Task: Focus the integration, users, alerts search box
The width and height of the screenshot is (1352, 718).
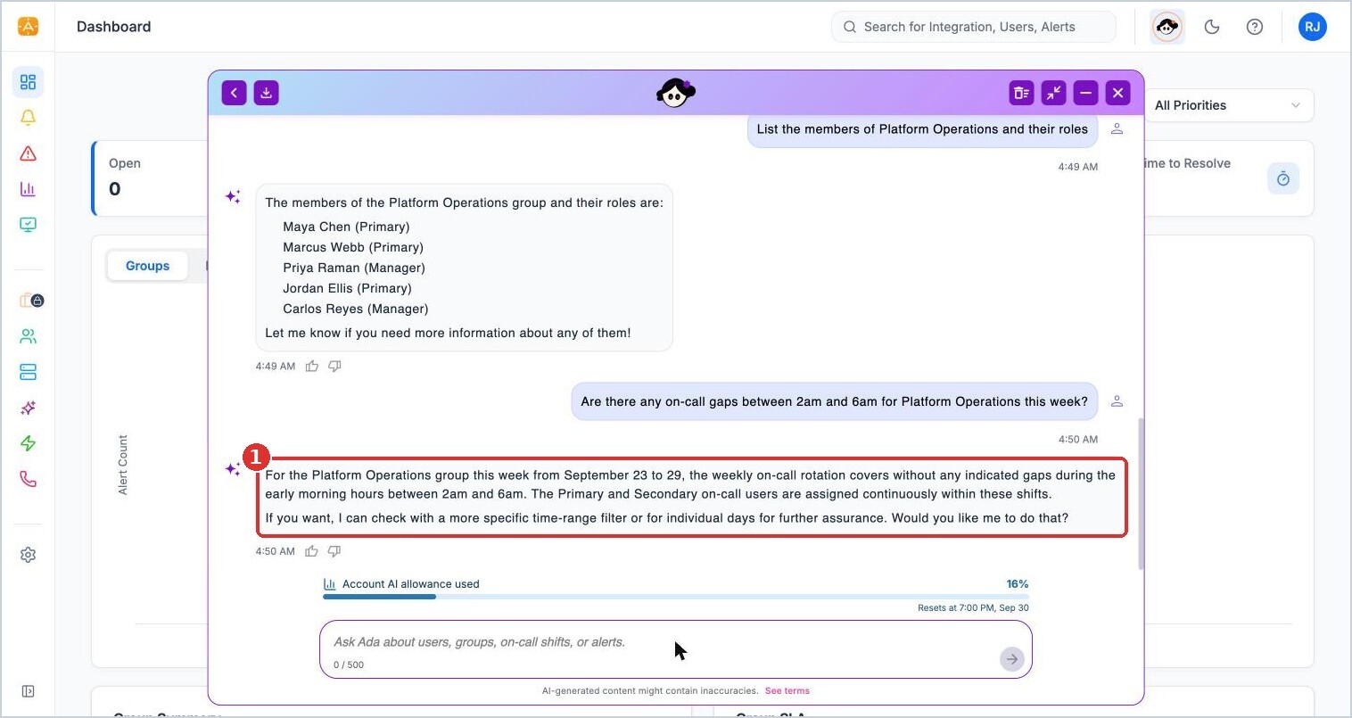Action: tap(974, 27)
